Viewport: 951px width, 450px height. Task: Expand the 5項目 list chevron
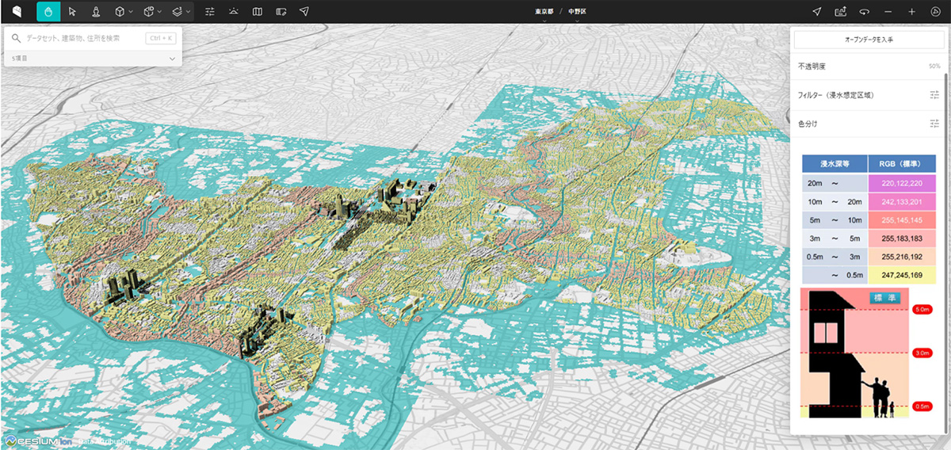172,59
